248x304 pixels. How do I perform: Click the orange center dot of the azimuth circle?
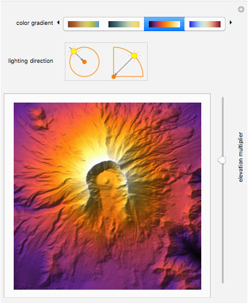84,62
